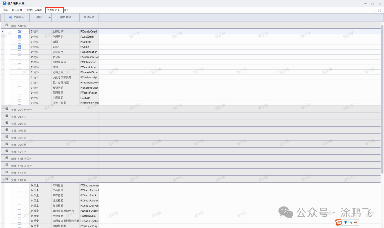Screen dimensions: 384x228
Task: Click 保存 in the menu bar
Action: (5, 10)
